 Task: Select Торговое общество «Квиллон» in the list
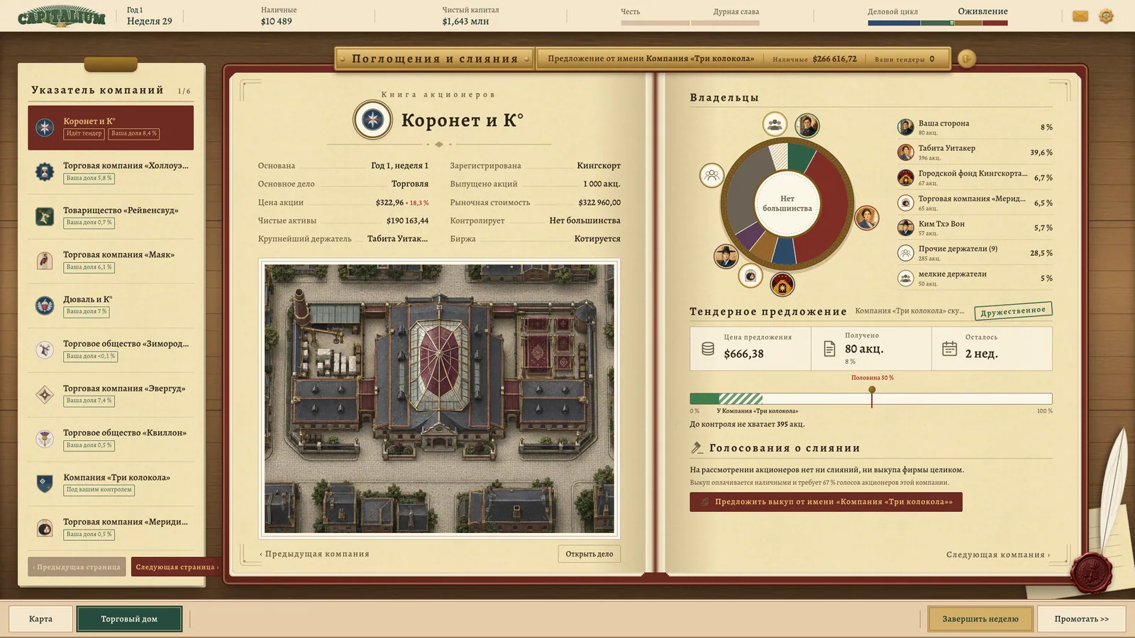[x=111, y=439]
